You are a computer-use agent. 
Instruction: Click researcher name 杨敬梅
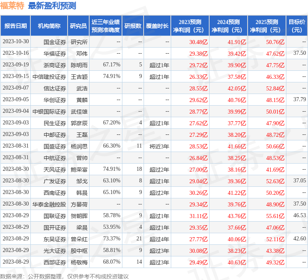[x=79, y=262]
